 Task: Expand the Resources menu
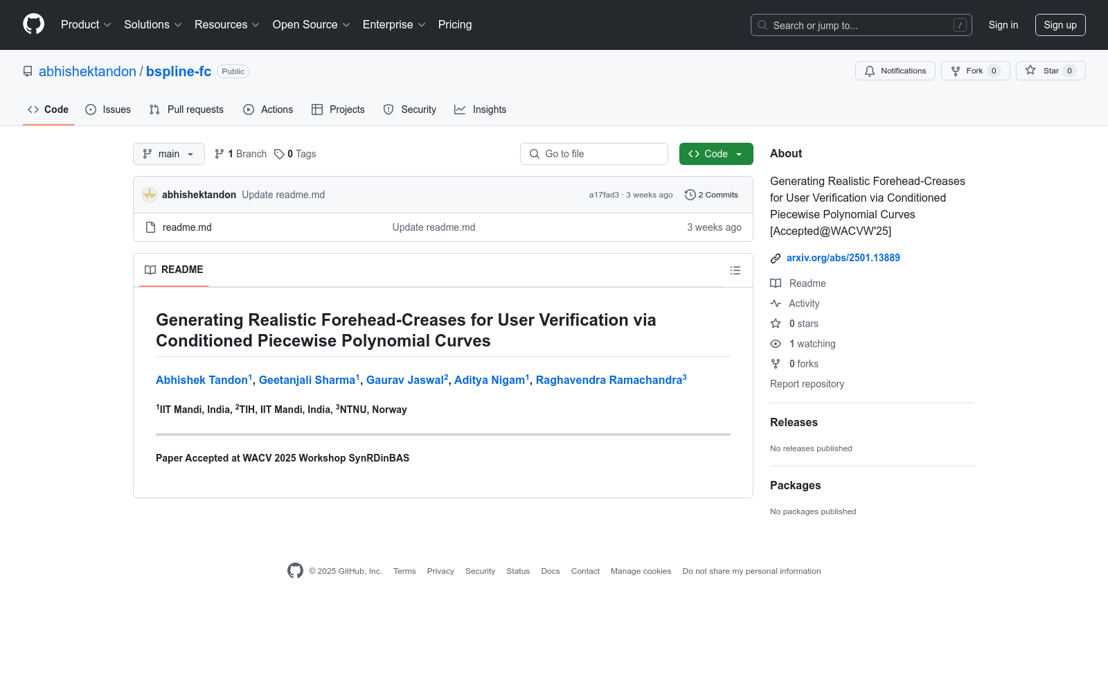tap(227, 25)
